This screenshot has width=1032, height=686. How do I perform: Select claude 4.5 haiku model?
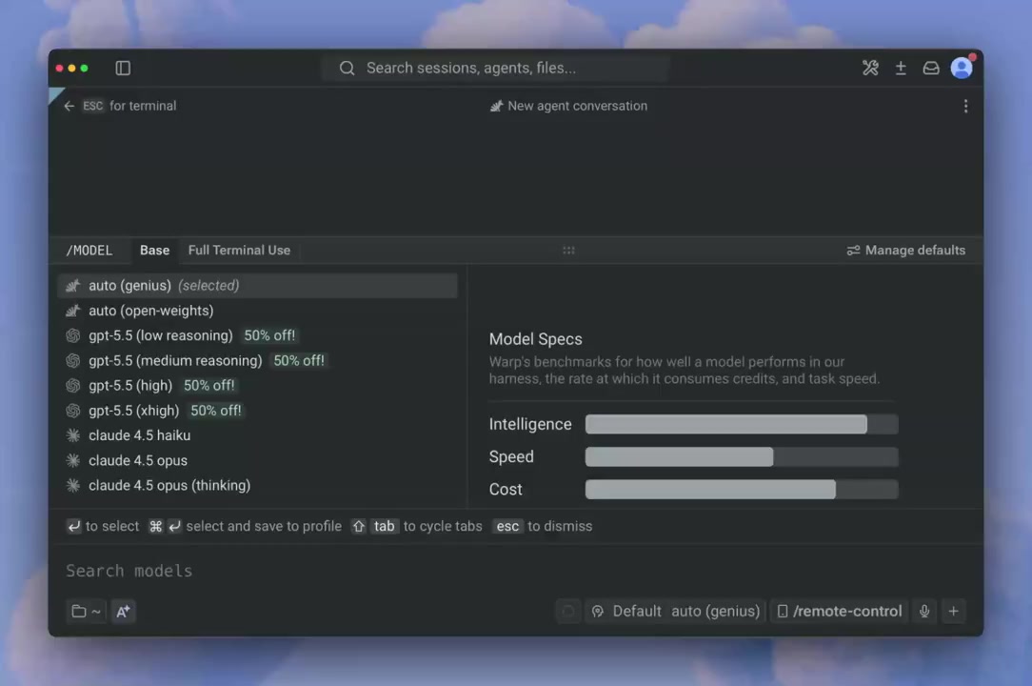point(258,435)
